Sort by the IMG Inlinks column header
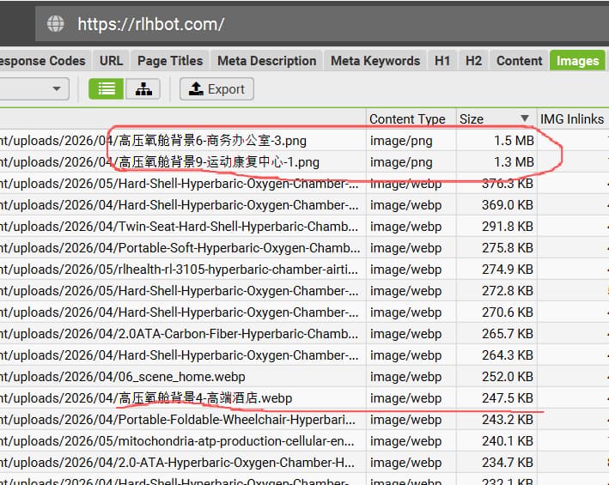 [x=573, y=118]
